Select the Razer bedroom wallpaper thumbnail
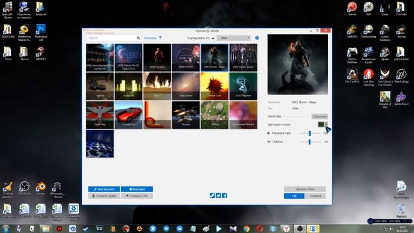 click(100, 58)
